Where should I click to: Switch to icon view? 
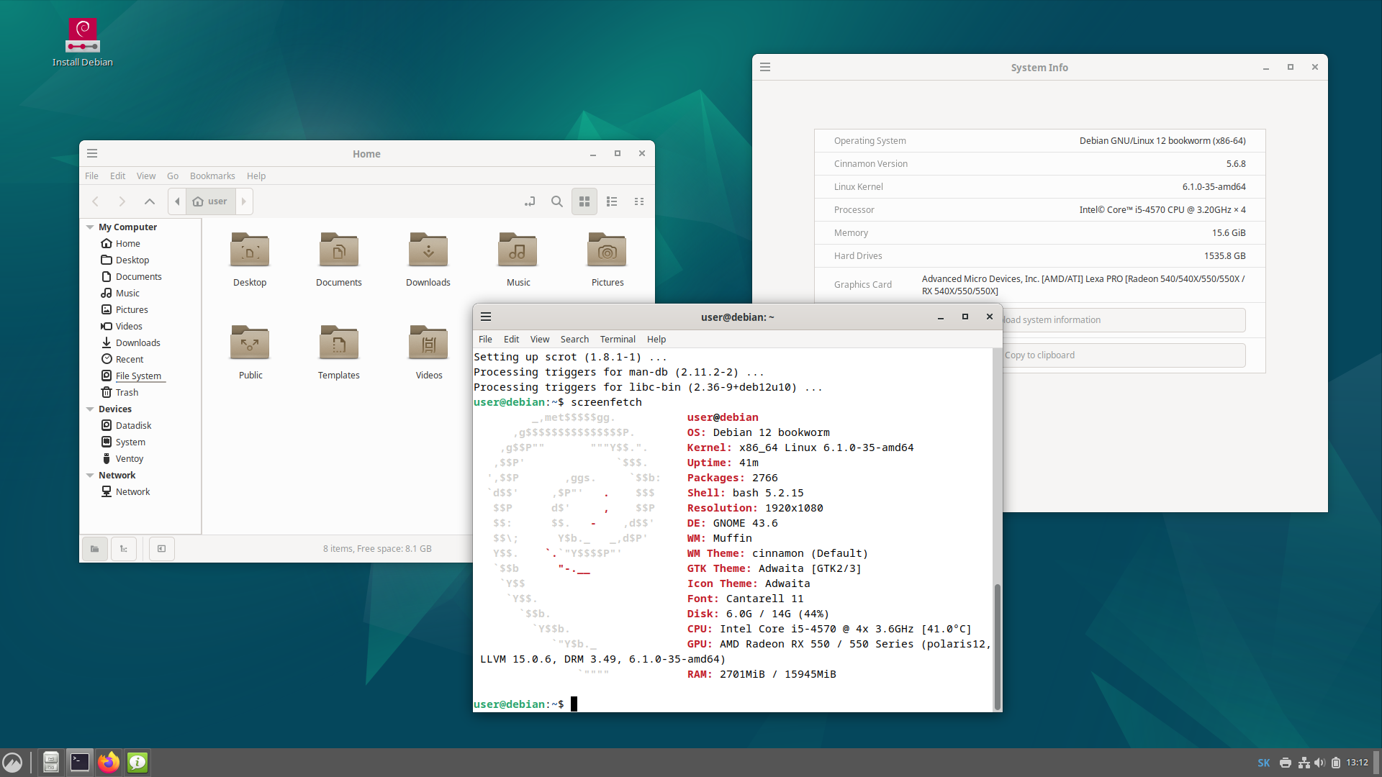click(x=584, y=201)
